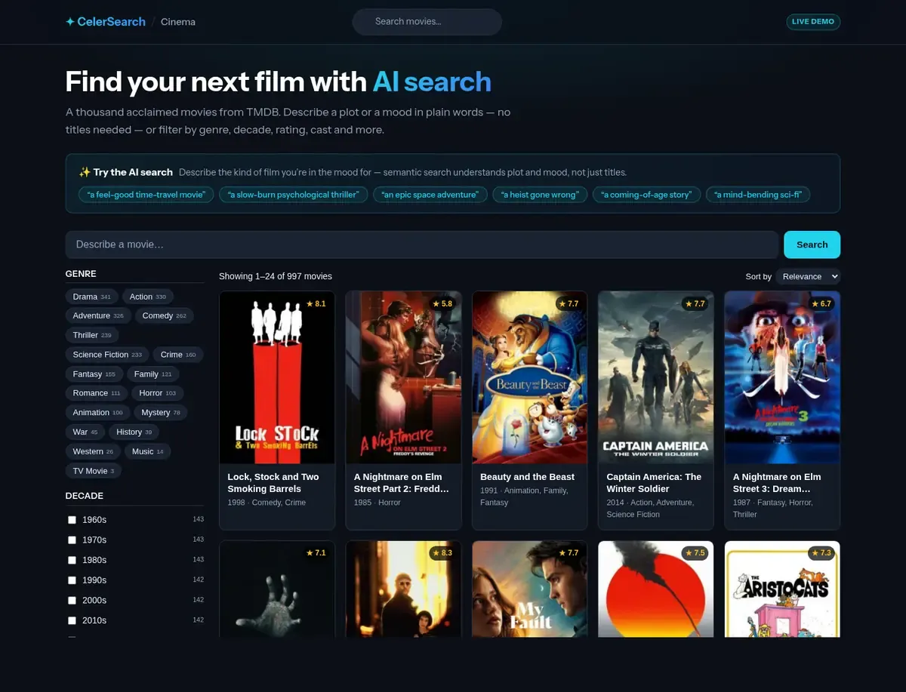Select the Animation genre chip
Viewport: 906px width, 692px height.
(x=97, y=413)
